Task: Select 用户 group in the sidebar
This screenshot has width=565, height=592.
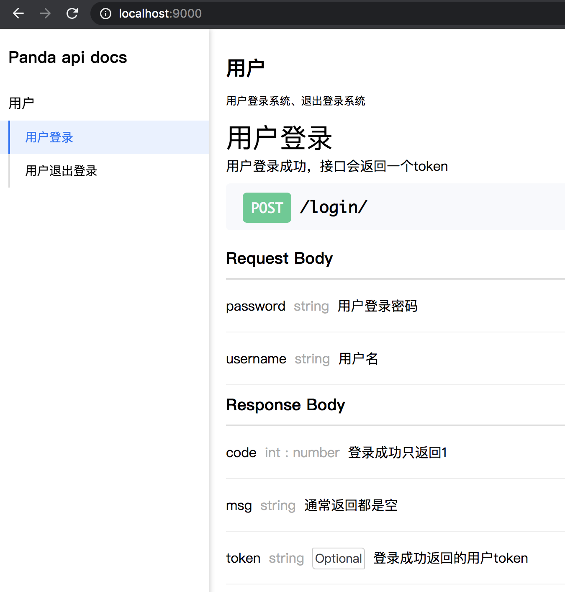Action: 21,103
